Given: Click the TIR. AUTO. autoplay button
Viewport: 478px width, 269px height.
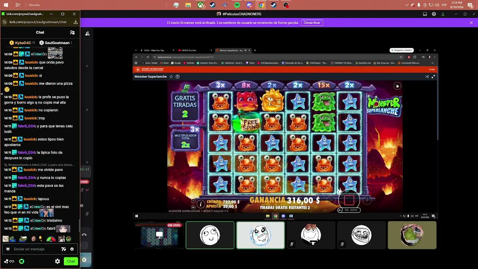Looking at the screenshot, I should click(x=349, y=210).
